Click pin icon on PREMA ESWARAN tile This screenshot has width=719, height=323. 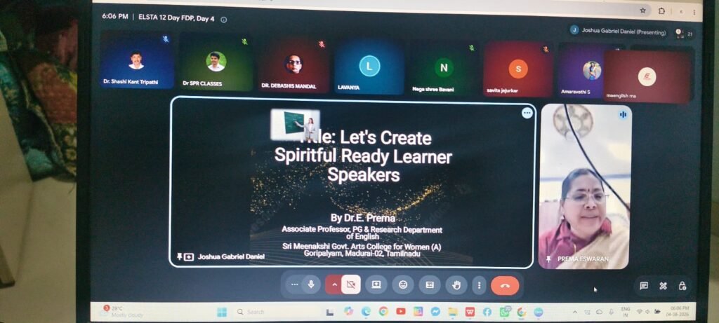pyautogui.click(x=548, y=259)
